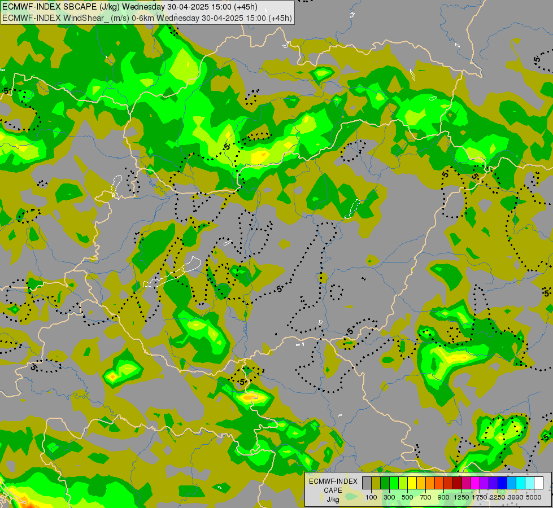Select the 2250 legend label
The image size is (553, 508).
[497, 497]
